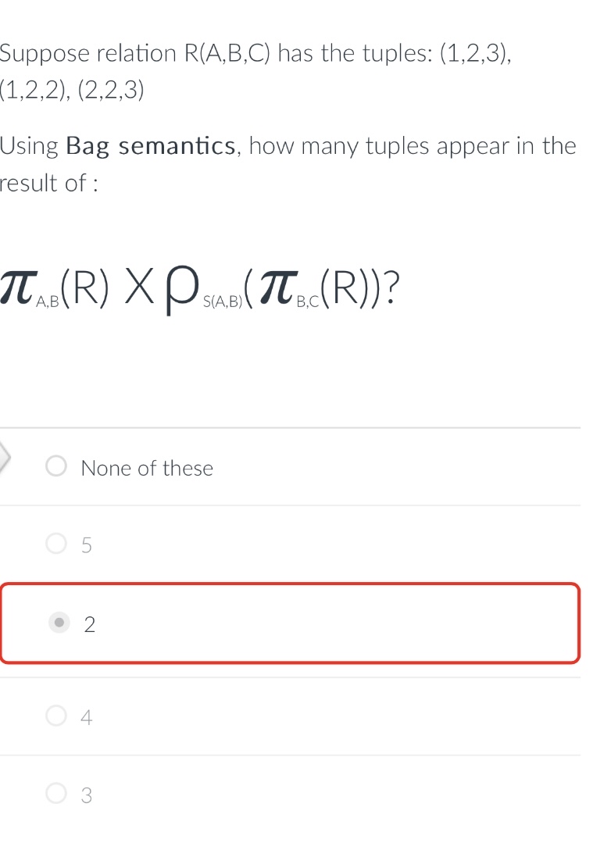Click the "4" answer label text
Screen dimensions: 611x857
click(87, 716)
